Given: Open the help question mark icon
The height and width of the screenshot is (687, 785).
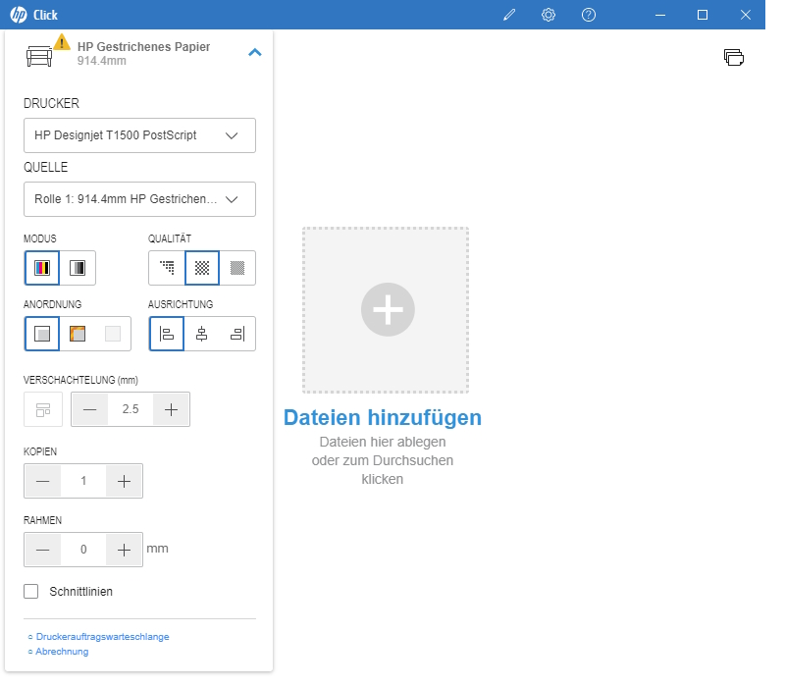Looking at the screenshot, I should click(588, 15).
